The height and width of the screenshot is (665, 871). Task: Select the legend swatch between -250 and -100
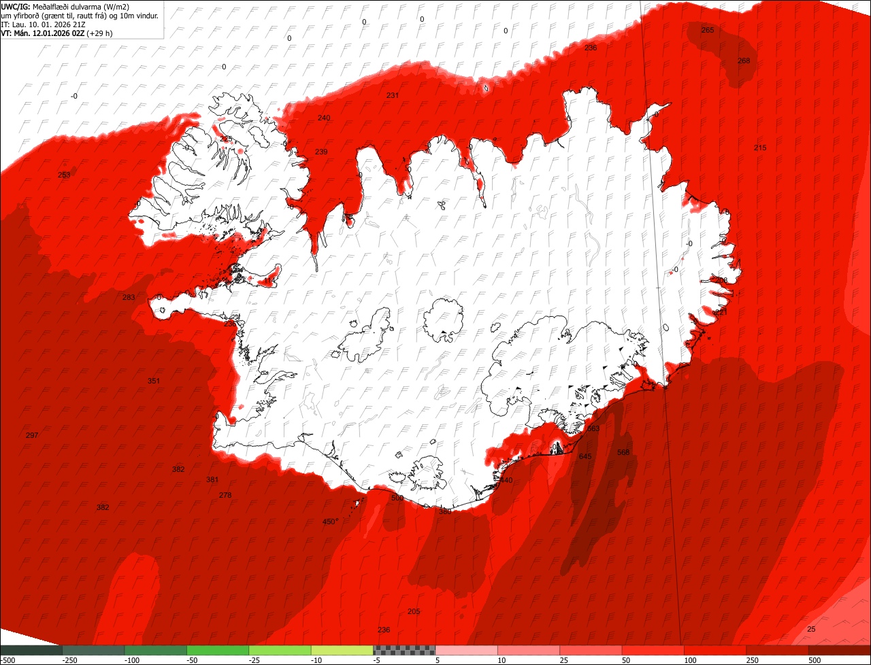(x=93, y=650)
